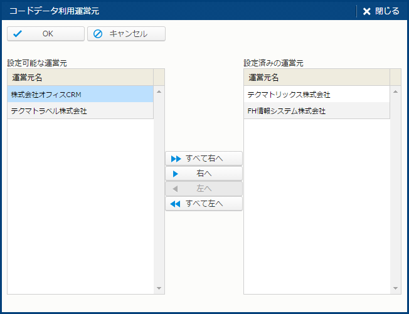Close the dialog with 閉じる
409x314 pixels.
click(381, 11)
